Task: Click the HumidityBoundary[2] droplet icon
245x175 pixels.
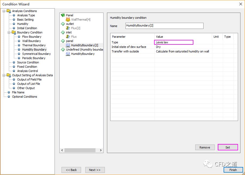Action: (x=68, y=45)
